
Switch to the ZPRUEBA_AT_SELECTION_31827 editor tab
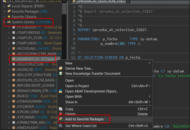(101, 1)
